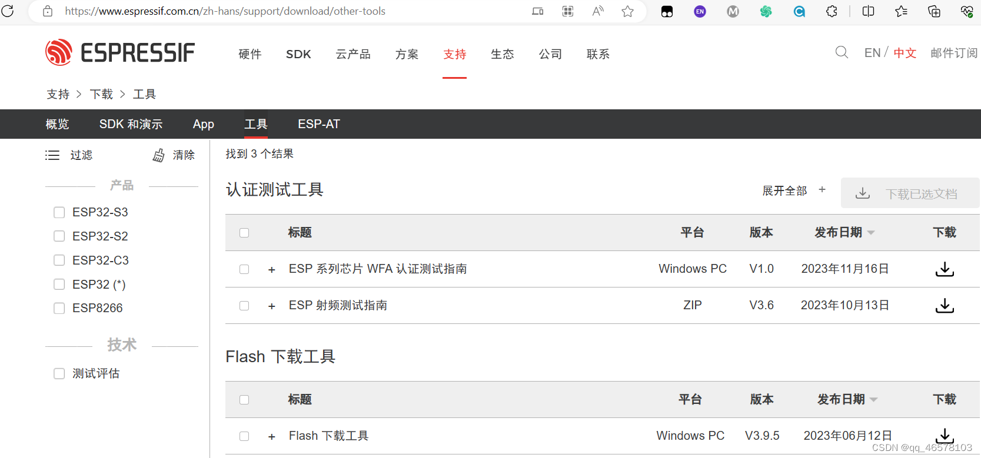Open the 硬件 navigation menu
Image resolution: width=981 pixels, height=458 pixels.
pyautogui.click(x=250, y=54)
